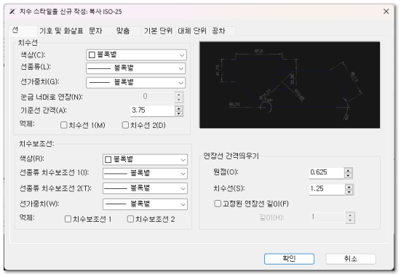Toggle 치수보조선 1 suppress checkbox
This screenshot has width=401, height=277.
click(68, 219)
